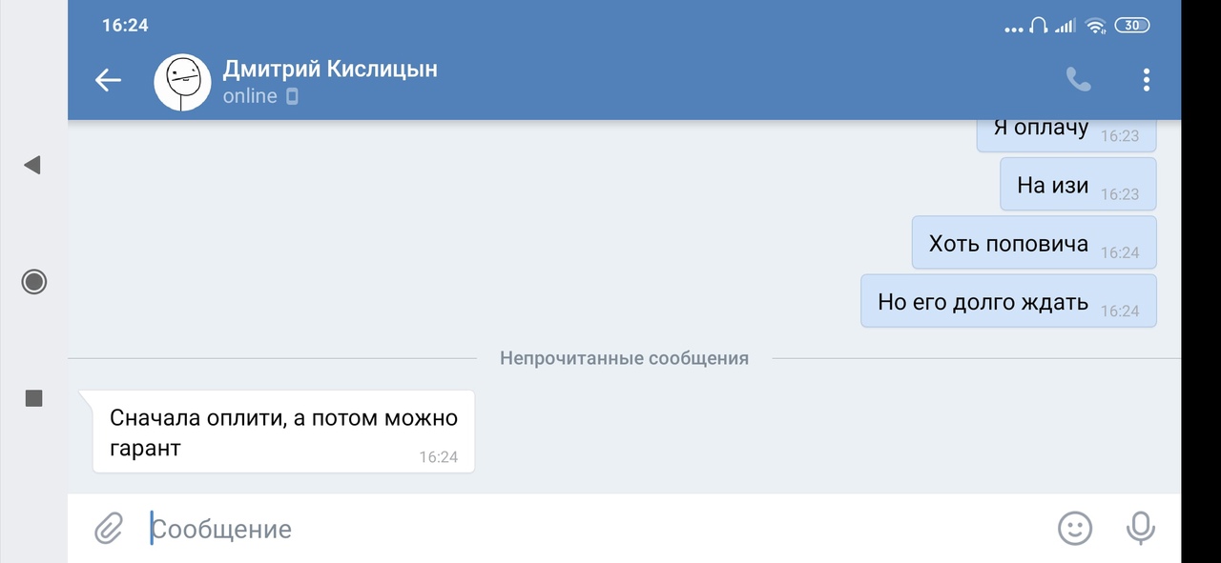
Task: Start a voice call with the contact
Action: pos(1078,81)
